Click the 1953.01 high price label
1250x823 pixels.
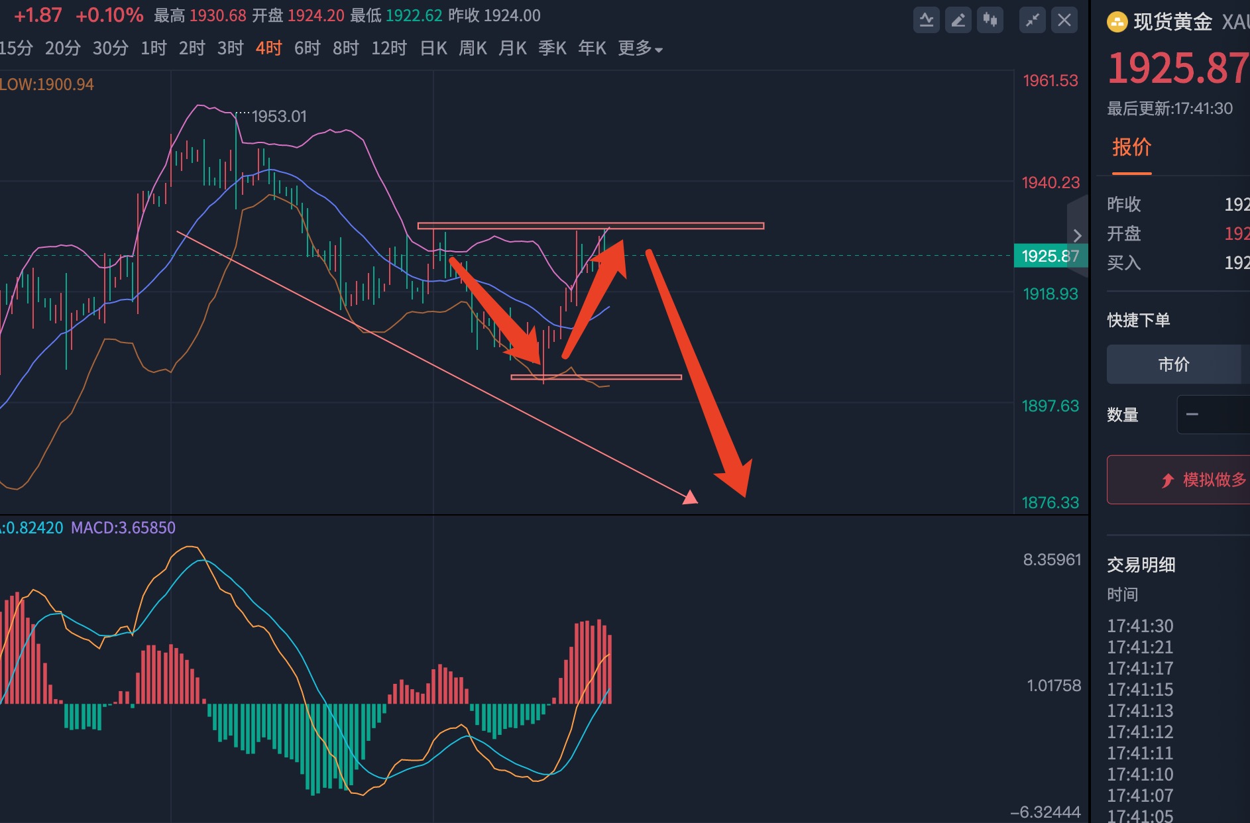279,117
